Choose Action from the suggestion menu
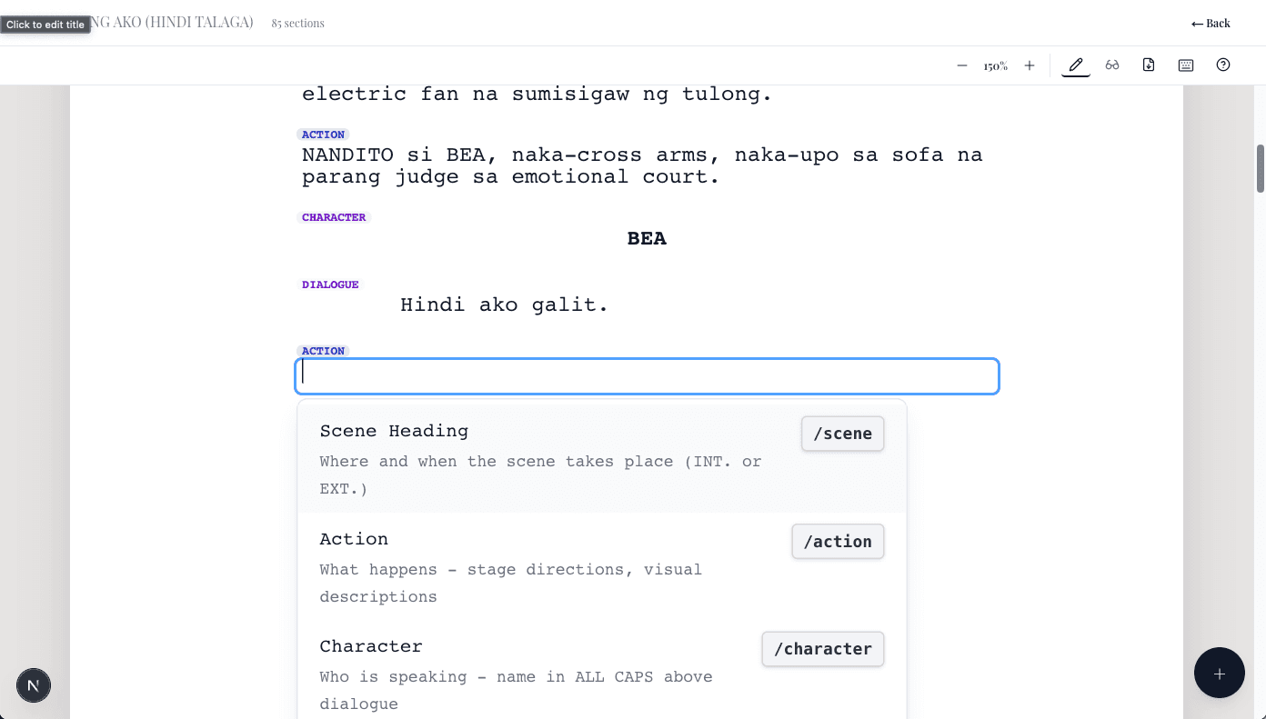The image size is (1266, 719). pos(354,538)
